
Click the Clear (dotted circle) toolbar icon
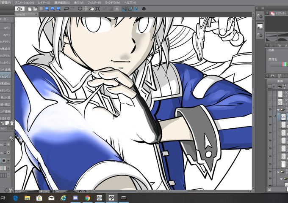(80, 8)
